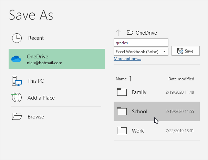The width and height of the screenshot is (208, 160).
Task: Click the Family folder icon
Action: (x=122, y=92)
